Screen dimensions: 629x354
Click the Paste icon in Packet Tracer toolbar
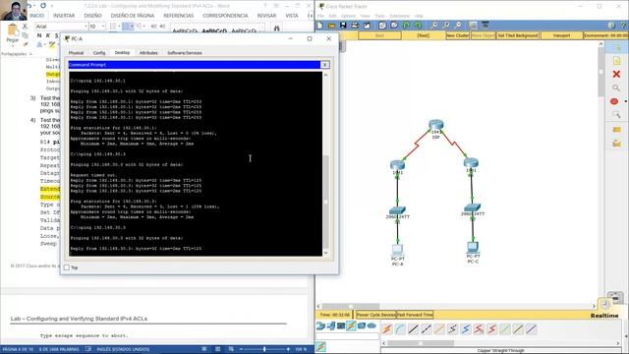tap(394, 26)
